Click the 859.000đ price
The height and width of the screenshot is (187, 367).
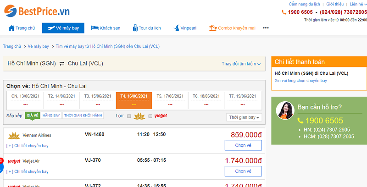(x=246, y=135)
